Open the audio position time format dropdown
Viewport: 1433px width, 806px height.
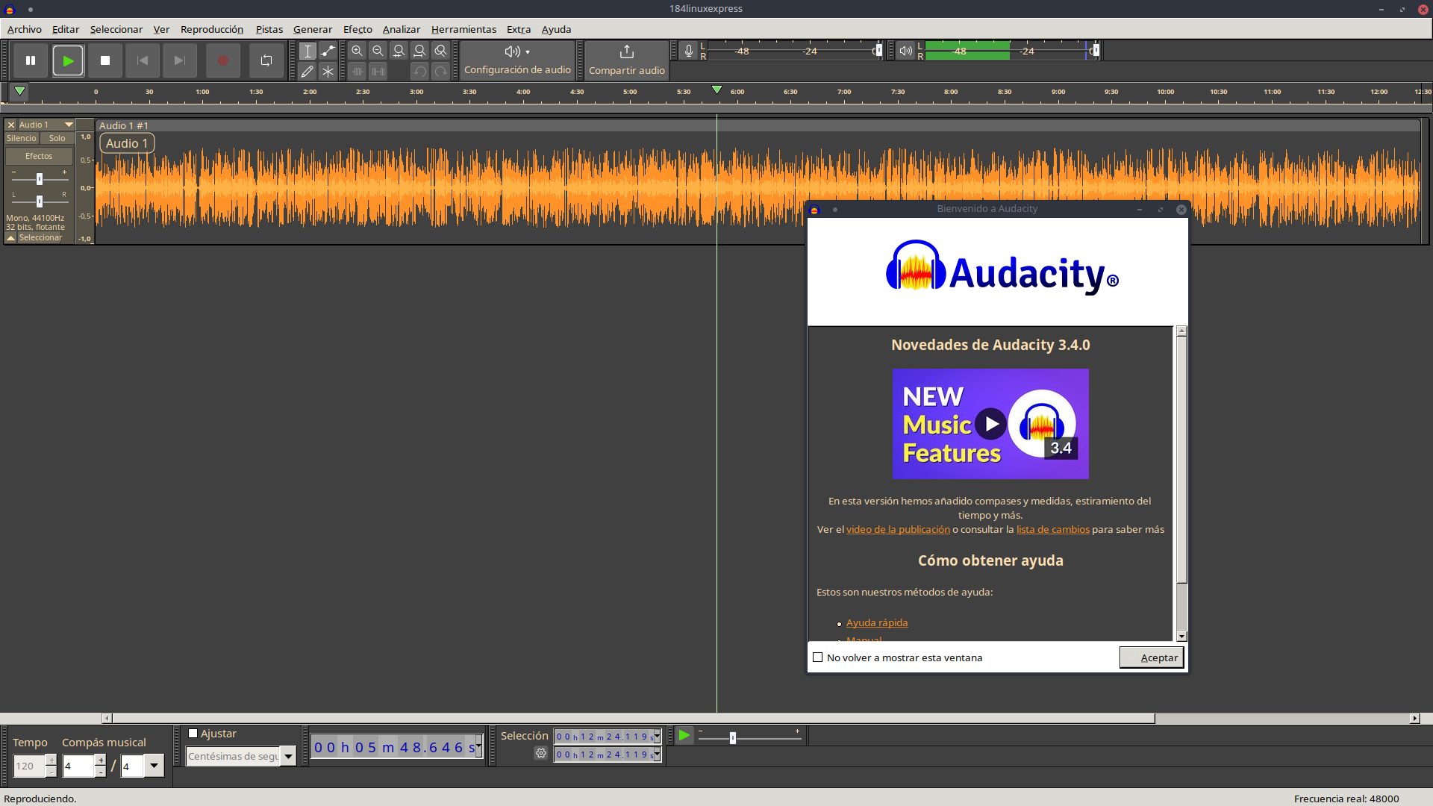[x=478, y=746]
